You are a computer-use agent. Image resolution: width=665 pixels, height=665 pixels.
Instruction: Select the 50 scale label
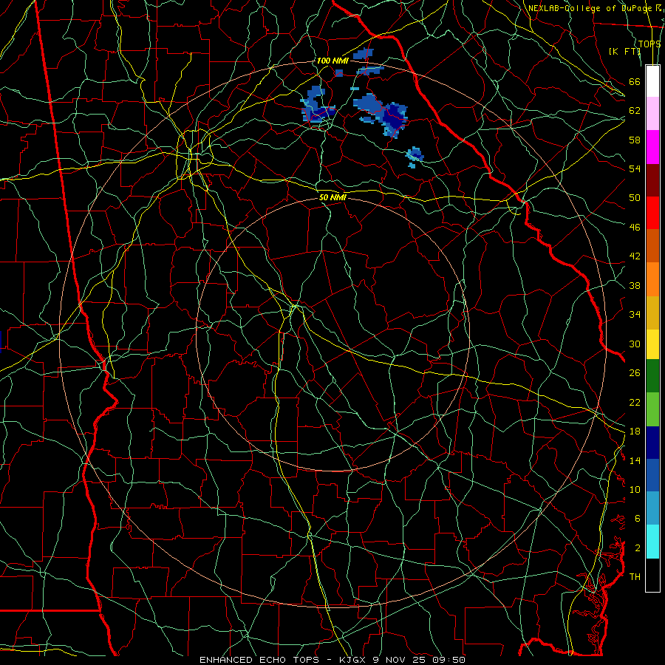(x=635, y=197)
